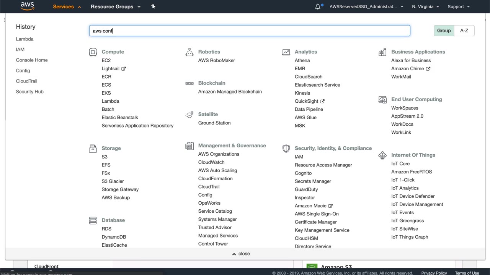This screenshot has width=490, height=275.
Task: Open IoT Greengrass
Action: (x=407, y=221)
